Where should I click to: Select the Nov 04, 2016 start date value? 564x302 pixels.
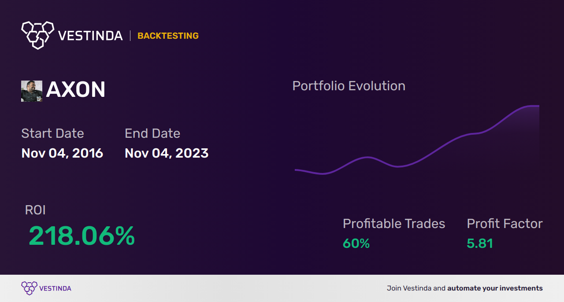62,153
